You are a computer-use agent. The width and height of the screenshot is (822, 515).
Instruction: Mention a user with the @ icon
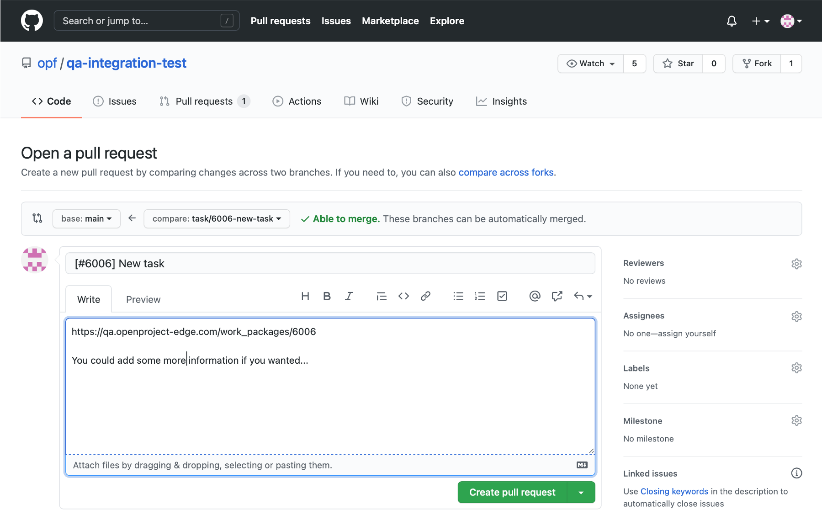coord(535,296)
